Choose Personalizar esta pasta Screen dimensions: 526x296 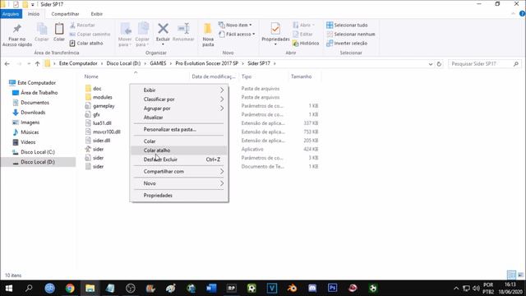pos(179,129)
